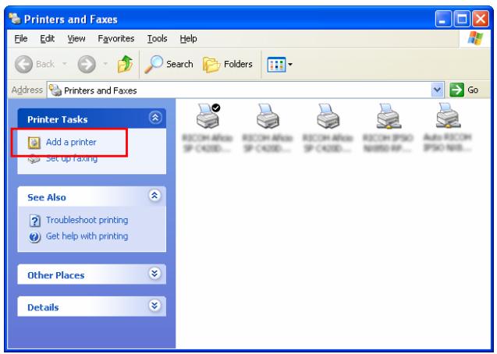Screen dimensions: 497x354
Task: Click the Printer Tasks header text
Action: pos(58,119)
